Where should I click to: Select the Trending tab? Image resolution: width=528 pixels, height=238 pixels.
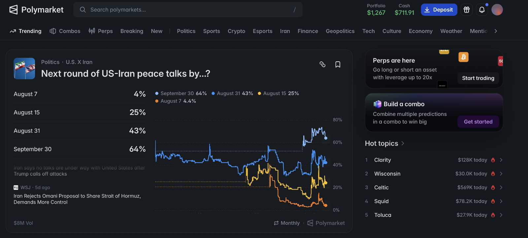pos(26,31)
